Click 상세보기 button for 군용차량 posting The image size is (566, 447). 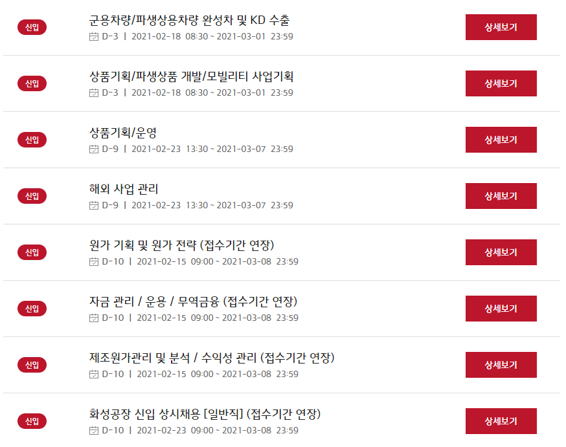click(501, 27)
